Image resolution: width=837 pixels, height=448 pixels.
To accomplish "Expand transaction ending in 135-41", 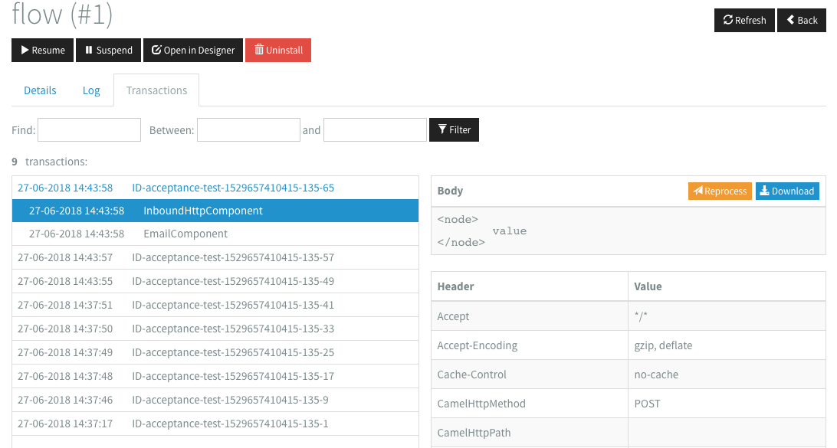I will click(215, 305).
